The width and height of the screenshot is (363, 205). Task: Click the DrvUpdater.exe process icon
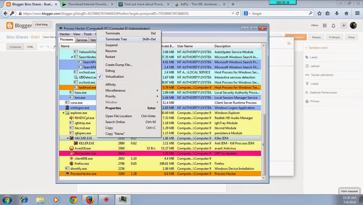click(x=72, y=153)
